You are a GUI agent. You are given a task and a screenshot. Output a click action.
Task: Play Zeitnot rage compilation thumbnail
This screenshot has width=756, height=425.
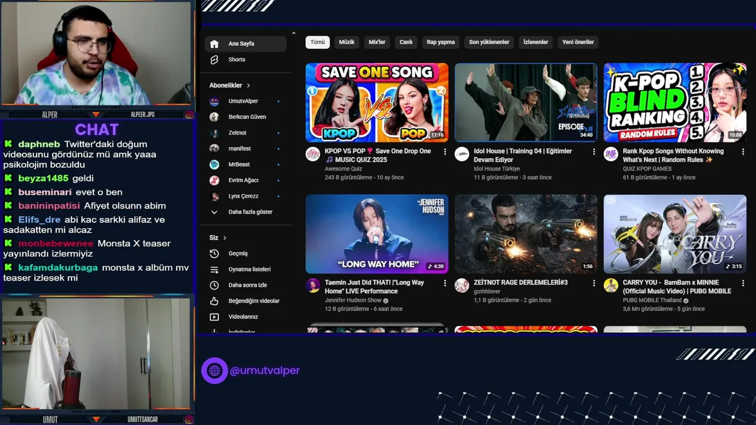[526, 234]
